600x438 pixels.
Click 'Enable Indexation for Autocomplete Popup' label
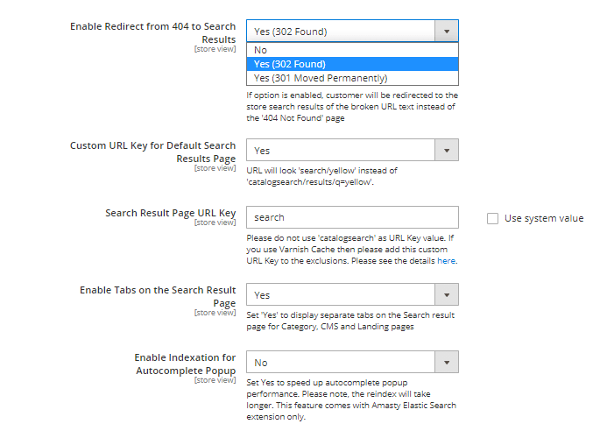184,364
